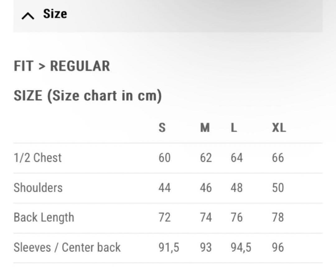The height and width of the screenshot is (275, 336).
Task: Click the Back Length row label
Action: (x=44, y=217)
